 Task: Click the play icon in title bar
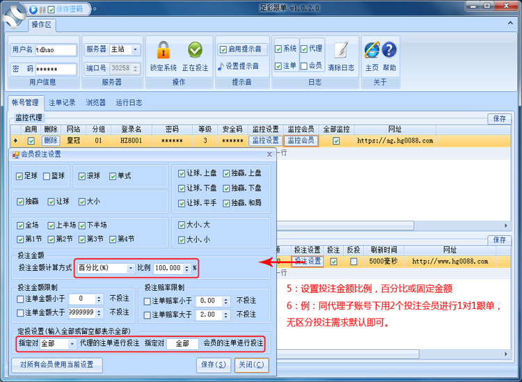click(x=33, y=9)
